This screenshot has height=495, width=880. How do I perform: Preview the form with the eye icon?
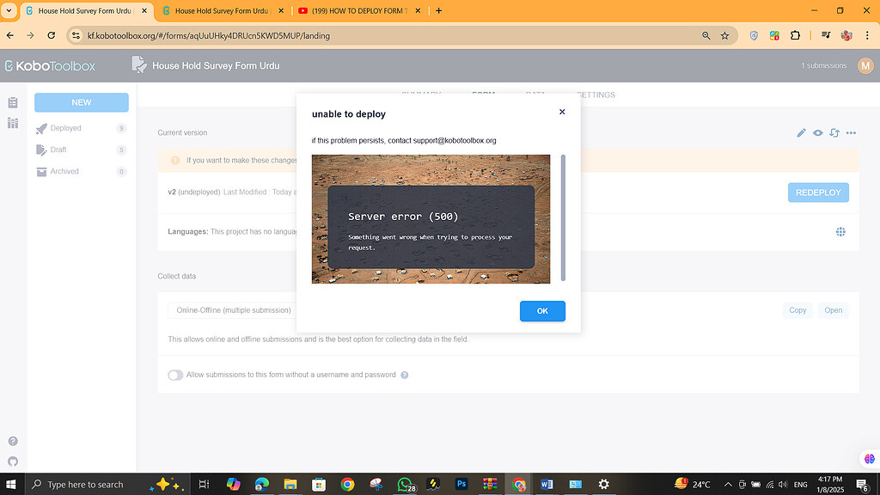pyautogui.click(x=817, y=133)
